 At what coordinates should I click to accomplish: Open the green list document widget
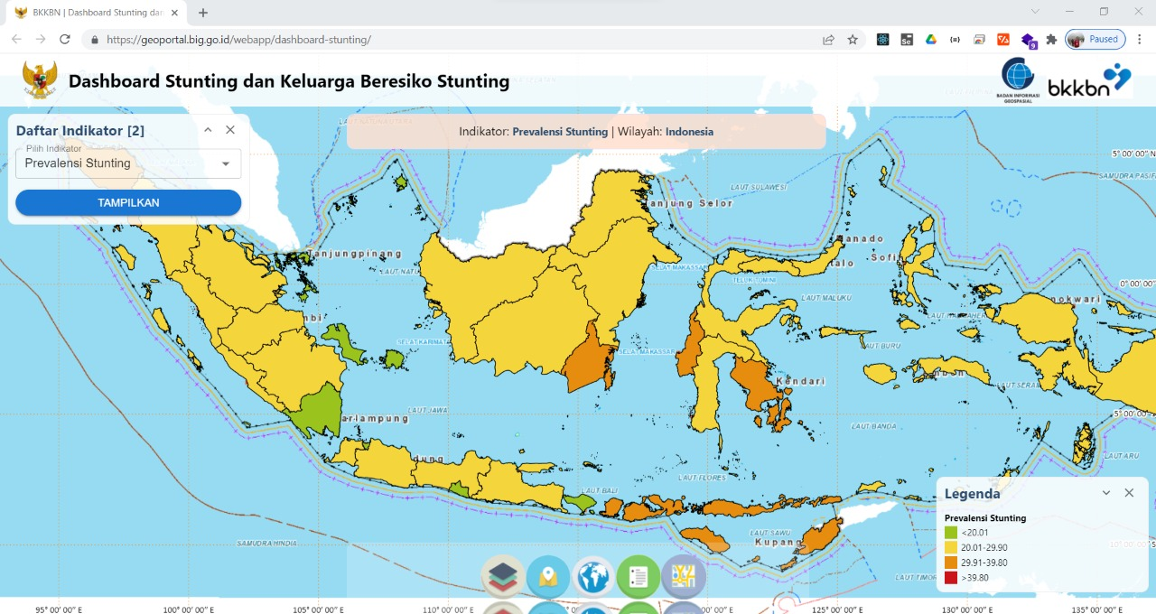(x=639, y=577)
